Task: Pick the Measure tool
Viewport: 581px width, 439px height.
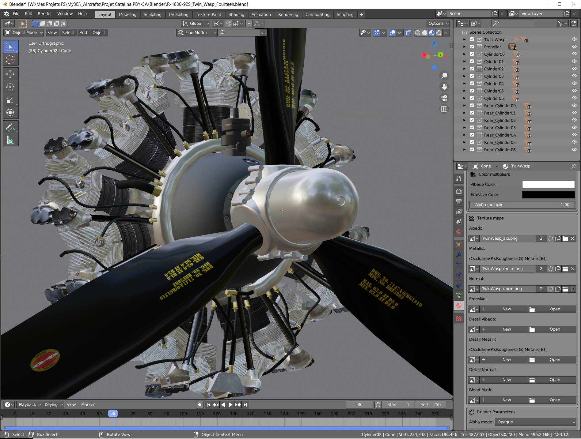Action: pyautogui.click(x=10, y=140)
